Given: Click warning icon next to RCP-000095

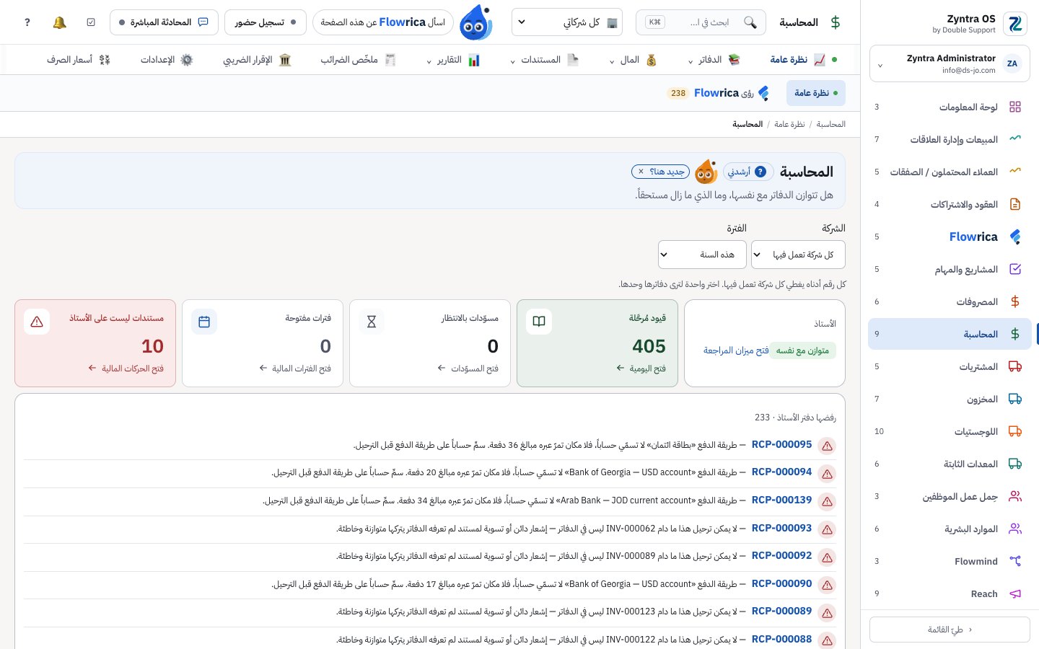Looking at the screenshot, I should click(828, 446).
